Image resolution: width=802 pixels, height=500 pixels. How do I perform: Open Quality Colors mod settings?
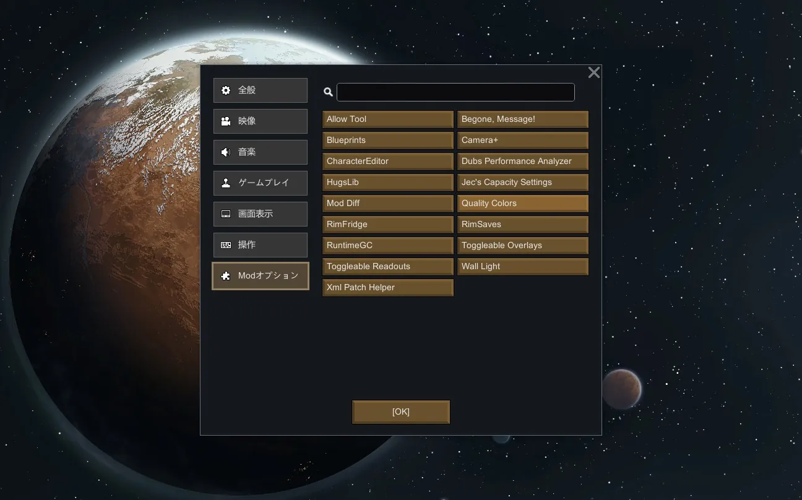coord(522,204)
